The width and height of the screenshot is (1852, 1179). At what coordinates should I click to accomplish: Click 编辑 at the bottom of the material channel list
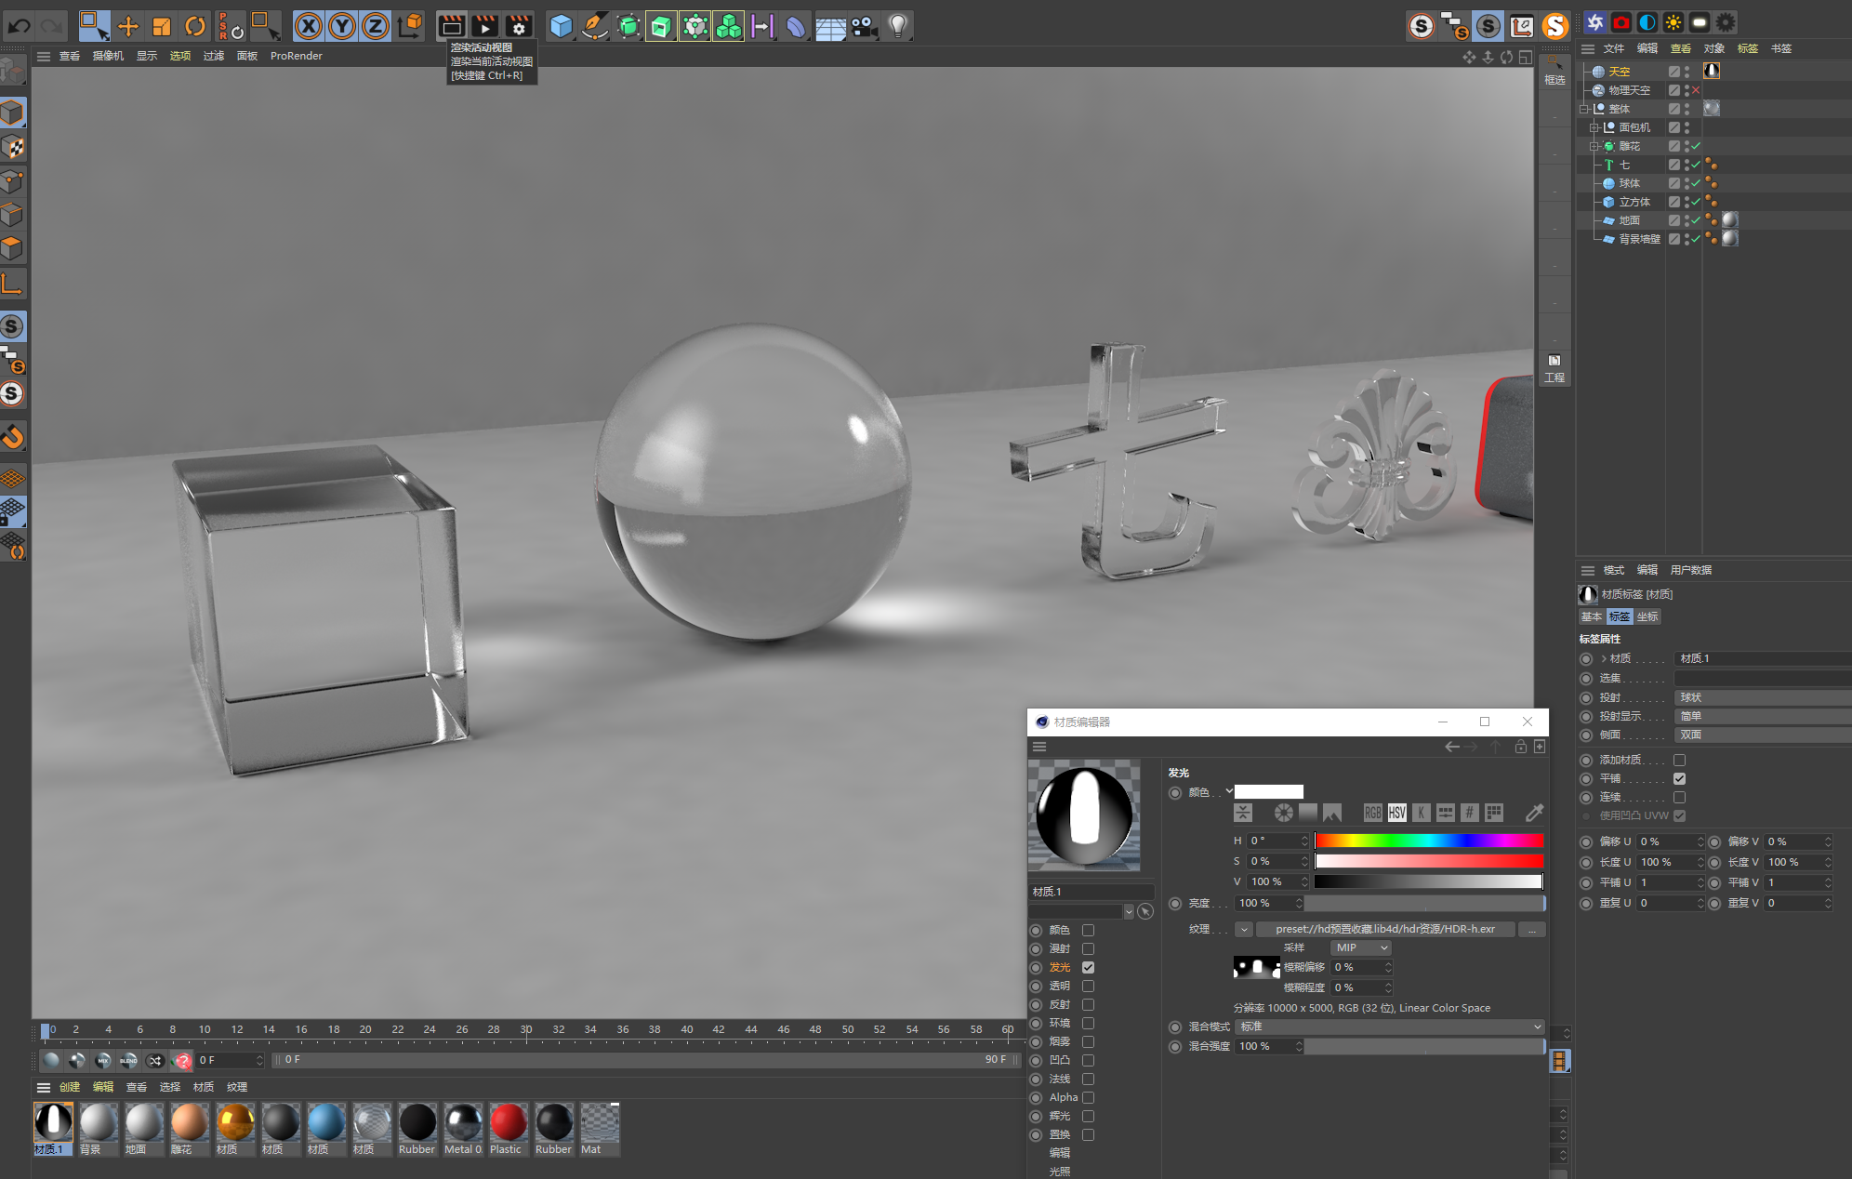pos(1060,1153)
